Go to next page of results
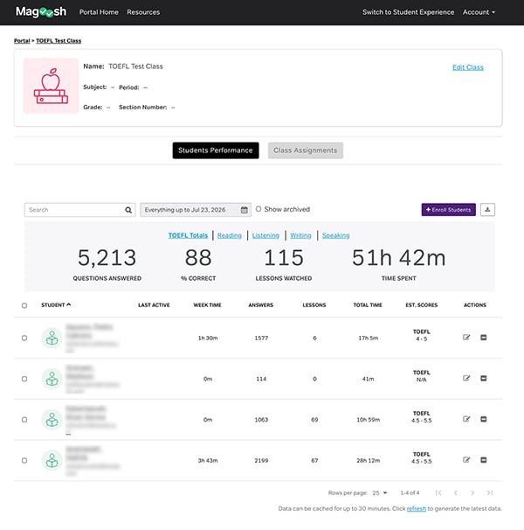Viewport: 524px width, 530px height. click(x=472, y=492)
